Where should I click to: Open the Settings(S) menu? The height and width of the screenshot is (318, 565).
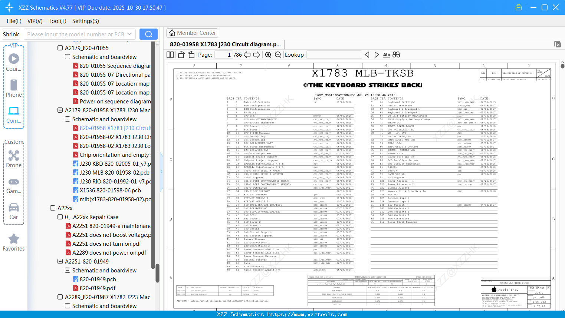tap(85, 21)
